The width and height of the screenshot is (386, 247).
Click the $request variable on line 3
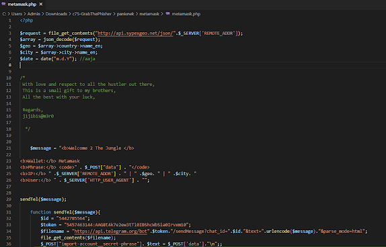30,33
